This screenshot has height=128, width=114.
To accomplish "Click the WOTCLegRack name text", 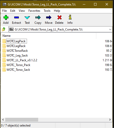I will pos(16,46).
